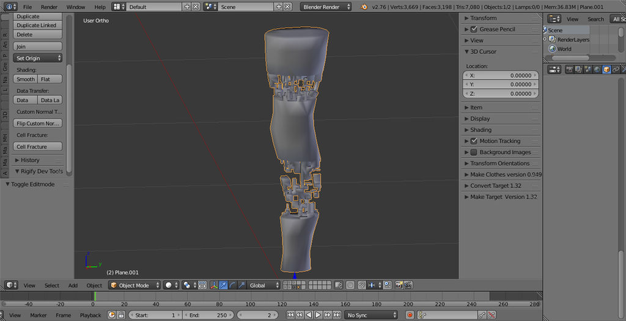
Task: Click the play animation forward button
Action: (318, 315)
